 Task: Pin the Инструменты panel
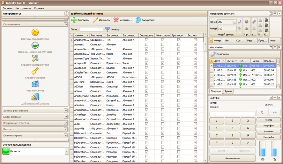(x=66, y=13)
